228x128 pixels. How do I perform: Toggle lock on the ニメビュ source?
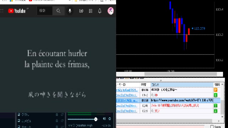point(57,121)
